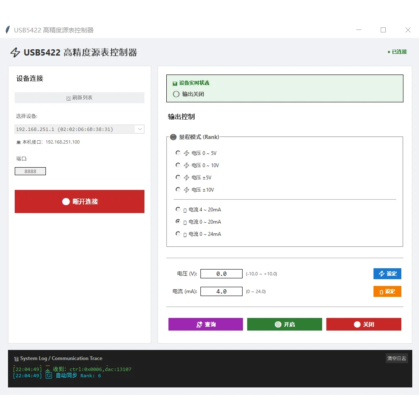Click the log icon beside System Log heading
The image size is (419, 419).
16,359
